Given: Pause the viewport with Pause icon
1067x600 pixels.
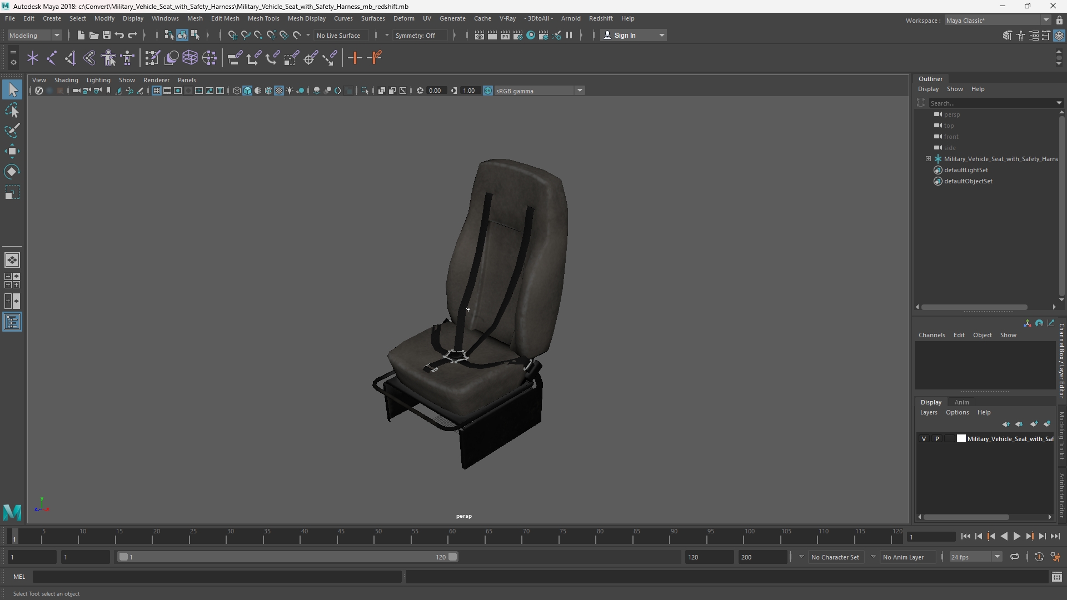Looking at the screenshot, I should 569,35.
